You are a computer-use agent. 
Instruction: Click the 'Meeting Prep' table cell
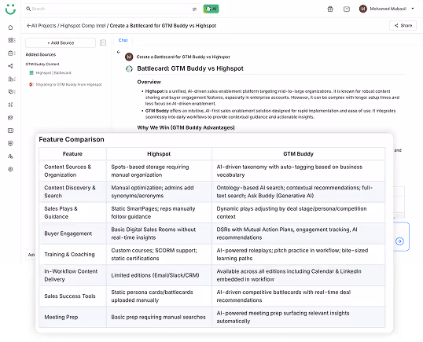pos(72,317)
